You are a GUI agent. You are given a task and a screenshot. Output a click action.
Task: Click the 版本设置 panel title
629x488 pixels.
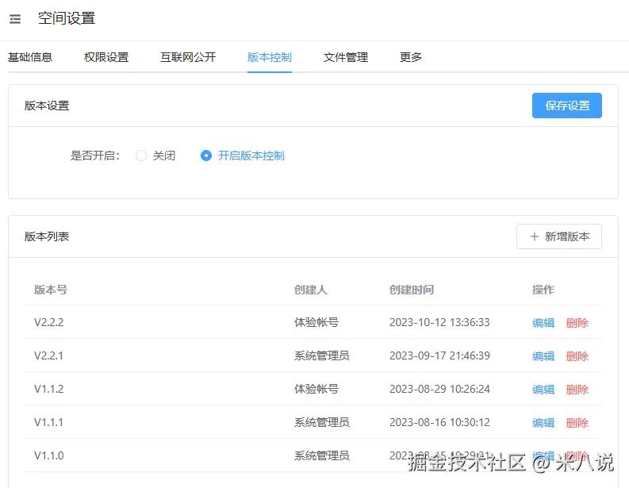pyautogui.click(x=47, y=106)
